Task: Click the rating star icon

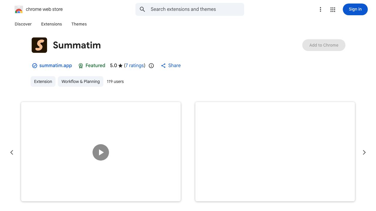Action: coord(120,66)
